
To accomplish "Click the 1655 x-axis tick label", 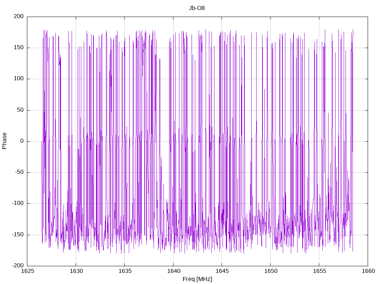I will coord(319,271).
